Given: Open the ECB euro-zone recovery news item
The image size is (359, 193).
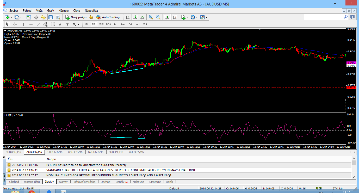Looking at the screenshot, I should click(86, 165).
